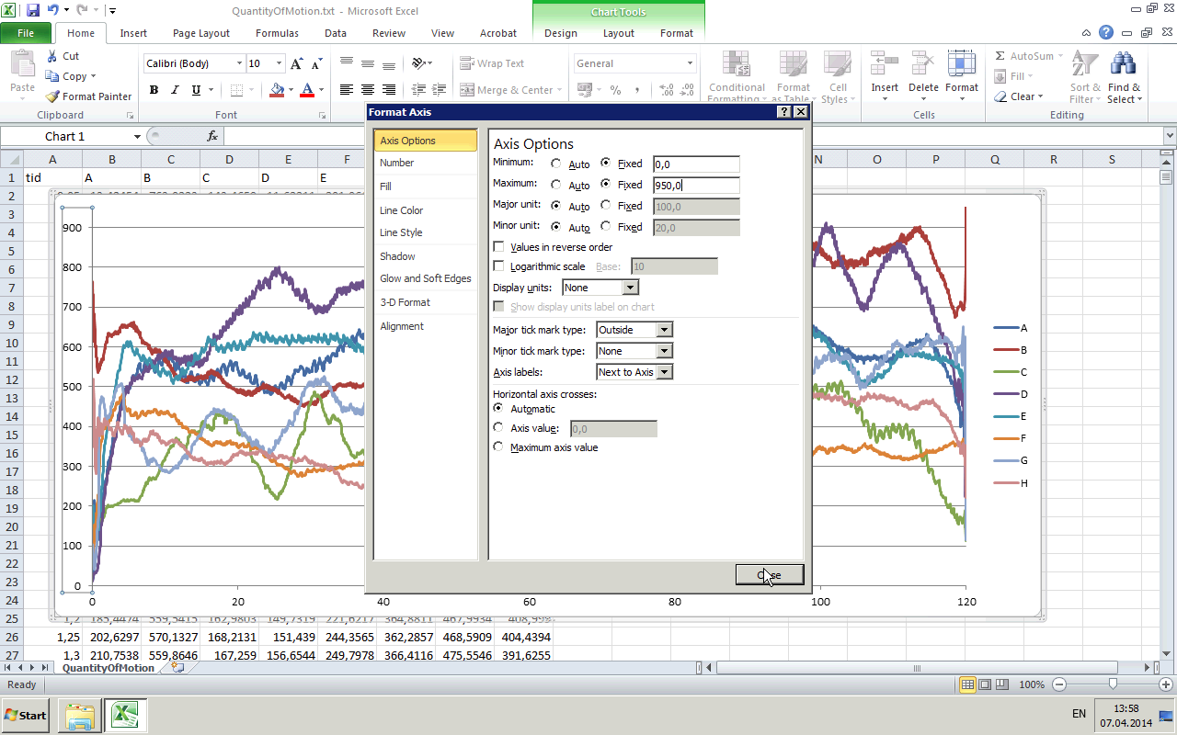
Task: Select Maximum axis value radio option
Action: tap(499, 447)
